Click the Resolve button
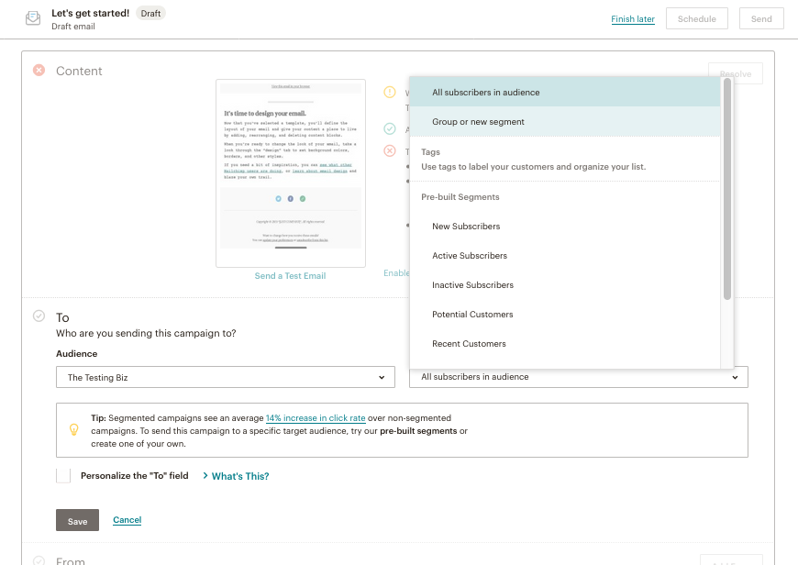 [736, 73]
